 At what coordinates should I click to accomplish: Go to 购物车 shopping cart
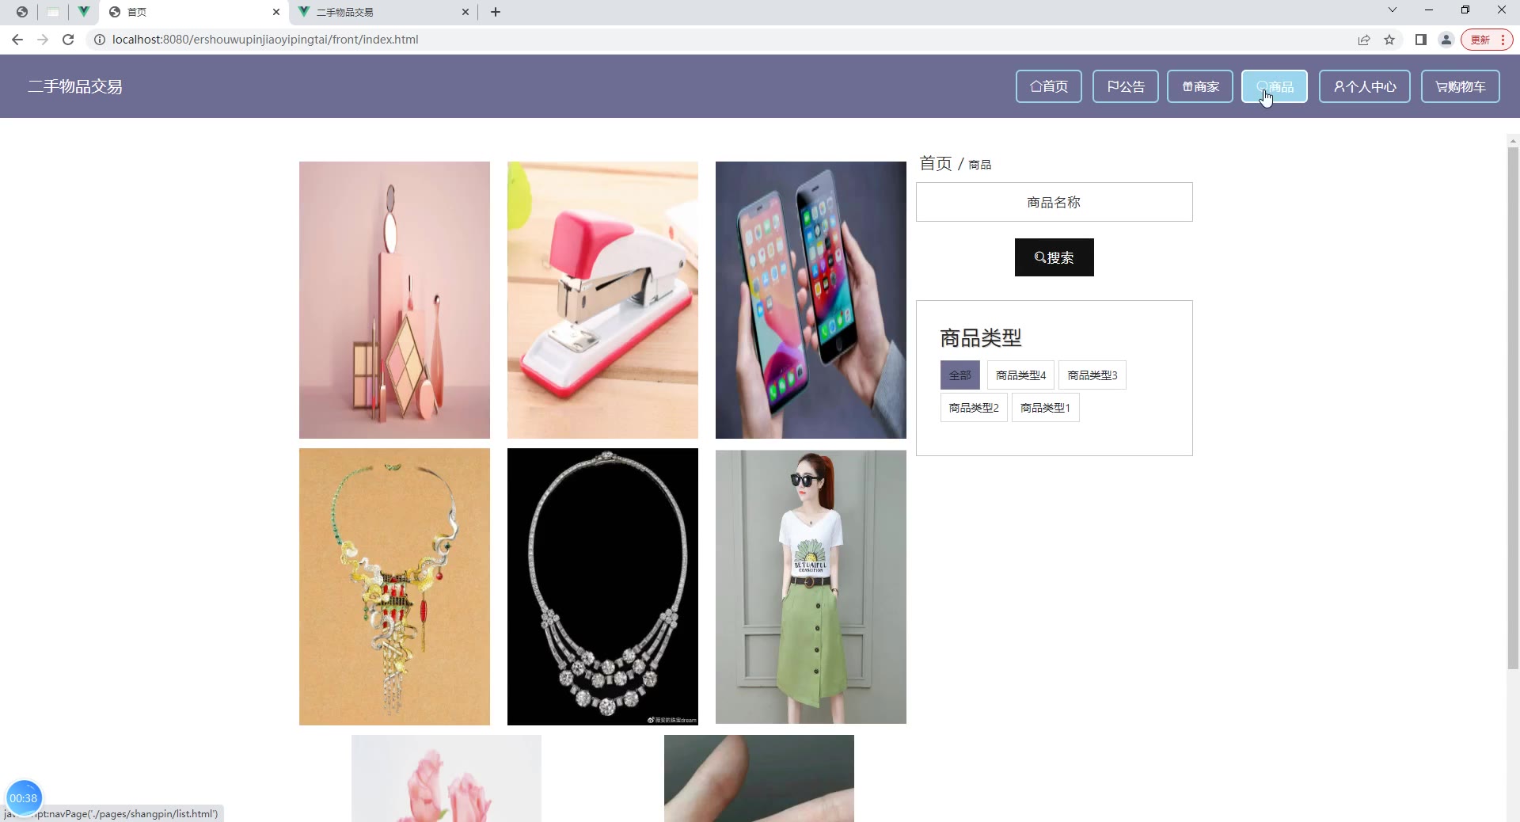pyautogui.click(x=1460, y=86)
